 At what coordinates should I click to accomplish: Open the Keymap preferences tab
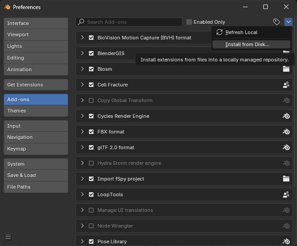[36, 149]
